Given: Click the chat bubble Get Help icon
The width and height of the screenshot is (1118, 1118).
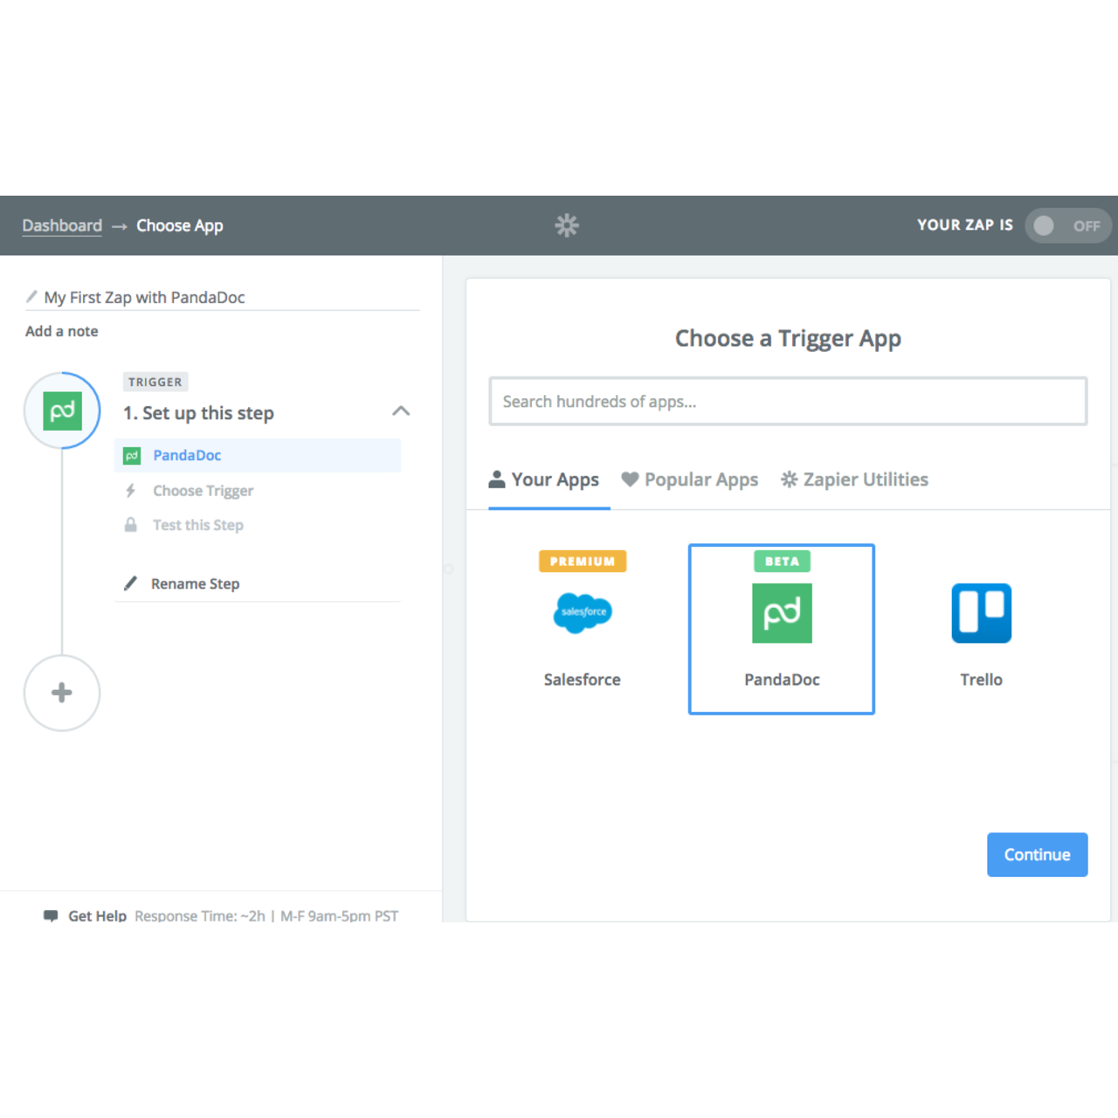Looking at the screenshot, I should 51,914.
